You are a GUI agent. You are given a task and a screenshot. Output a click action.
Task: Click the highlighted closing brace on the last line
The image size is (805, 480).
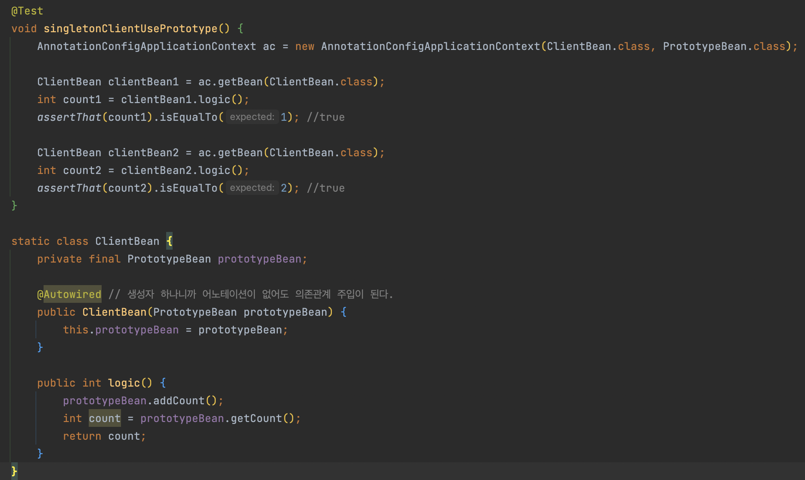coord(14,471)
